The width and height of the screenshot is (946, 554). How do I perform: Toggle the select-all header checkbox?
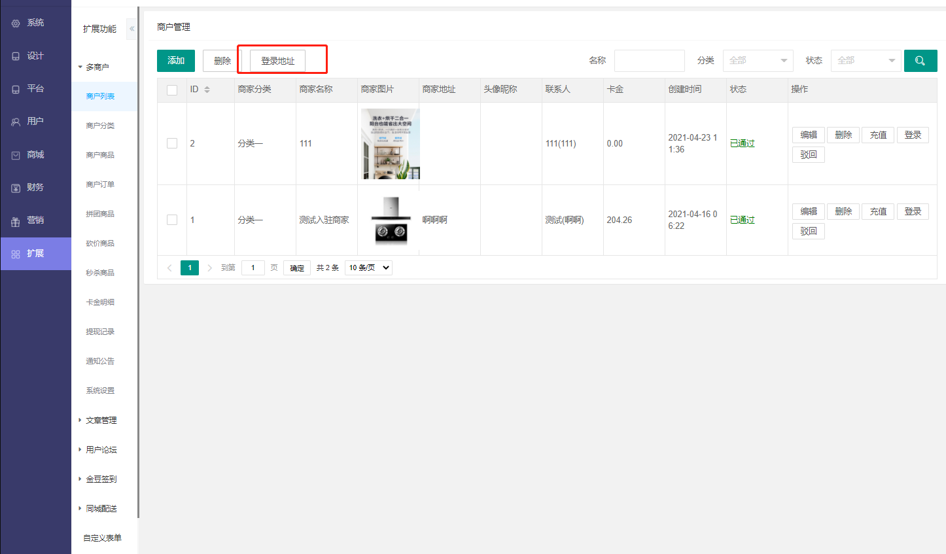(172, 90)
